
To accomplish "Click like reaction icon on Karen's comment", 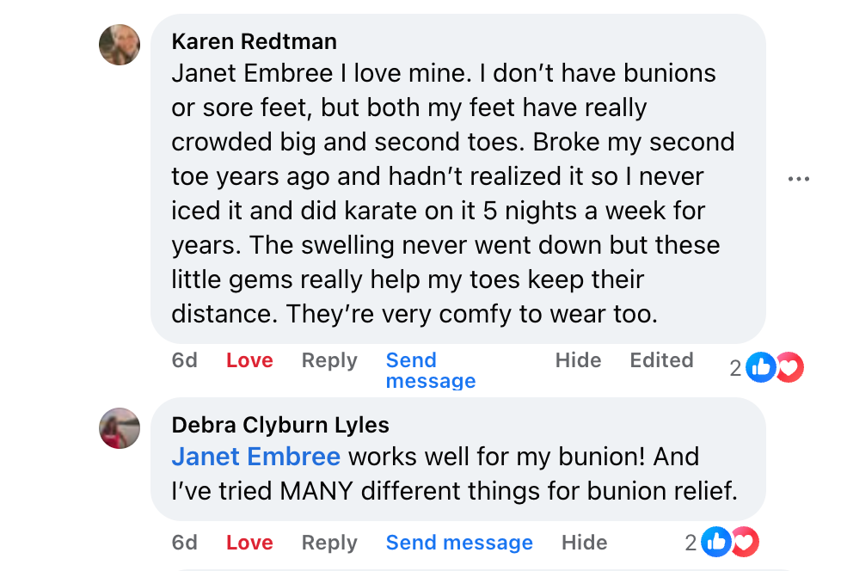I will point(761,368).
